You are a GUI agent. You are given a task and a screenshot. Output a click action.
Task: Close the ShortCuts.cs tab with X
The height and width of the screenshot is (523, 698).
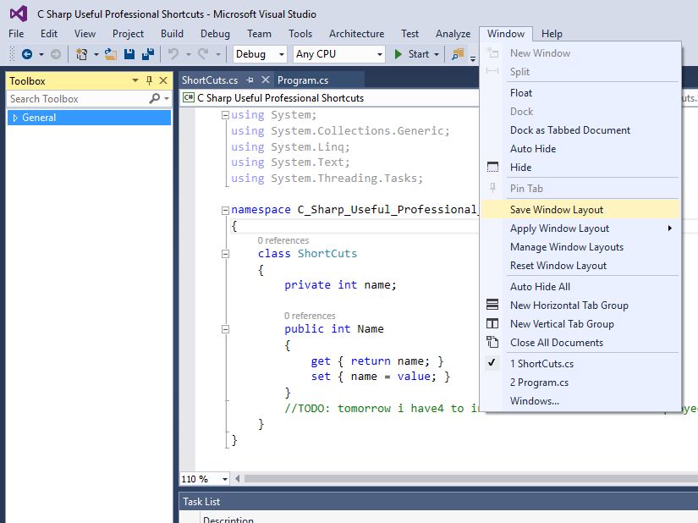click(266, 80)
